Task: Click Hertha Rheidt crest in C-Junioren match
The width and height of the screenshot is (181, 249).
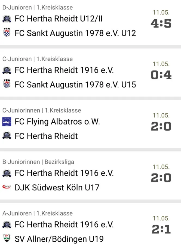Action: (7, 70)
